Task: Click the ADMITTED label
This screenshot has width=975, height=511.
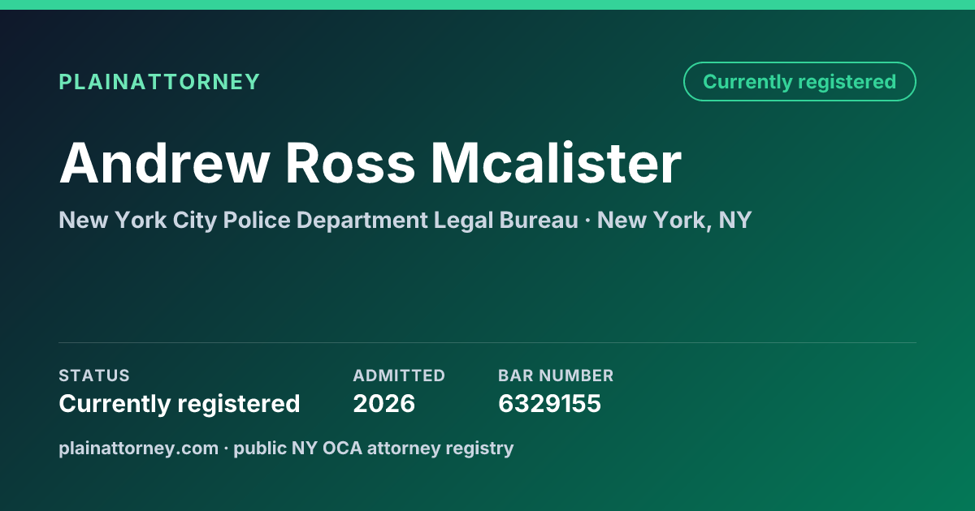Action: click(399, 376)
